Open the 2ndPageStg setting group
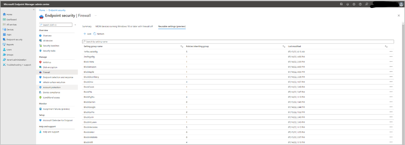 (90, 57)
